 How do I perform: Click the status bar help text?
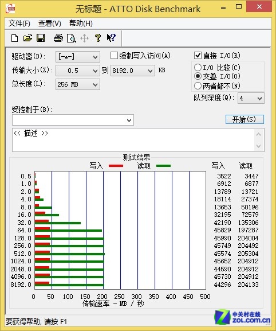(x=36, y=322)
